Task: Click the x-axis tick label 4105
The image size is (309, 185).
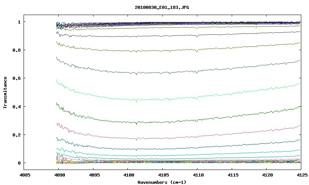Action: pos(163,175)
